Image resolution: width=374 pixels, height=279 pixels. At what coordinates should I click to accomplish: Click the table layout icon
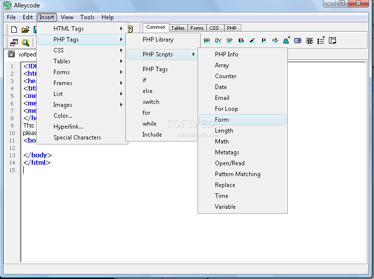coord(332,41)
